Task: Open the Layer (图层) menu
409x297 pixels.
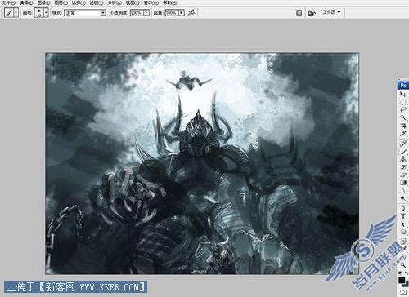Action: (61, 2)
